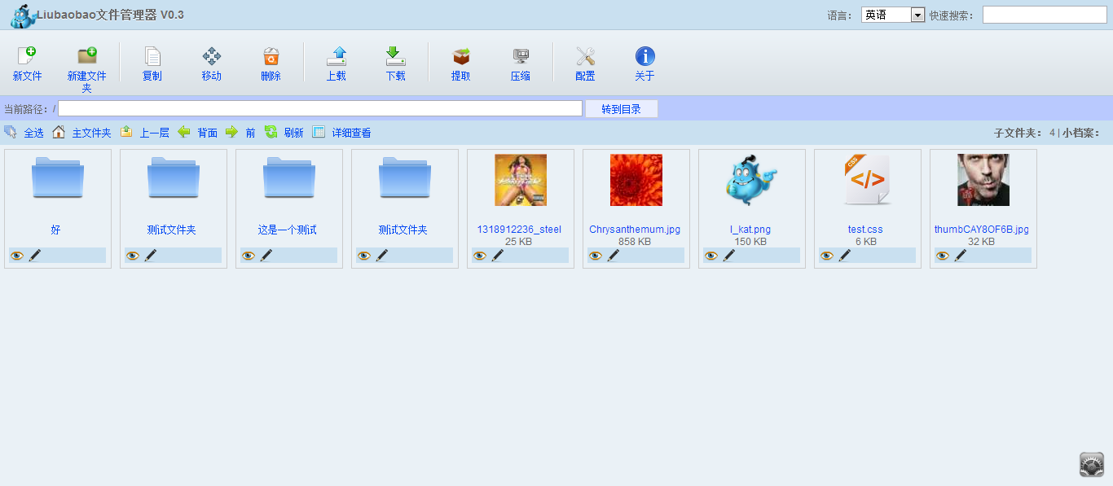
Task: Click the 新文件 new file icon
Action: (x=27, y=56)
